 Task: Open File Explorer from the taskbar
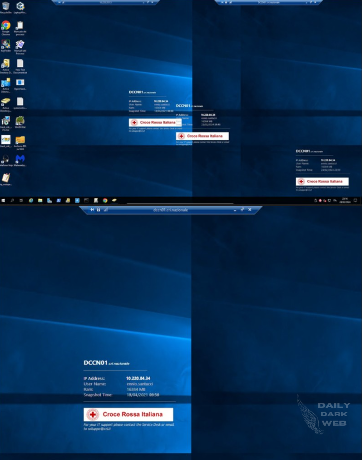pos(40,200)
